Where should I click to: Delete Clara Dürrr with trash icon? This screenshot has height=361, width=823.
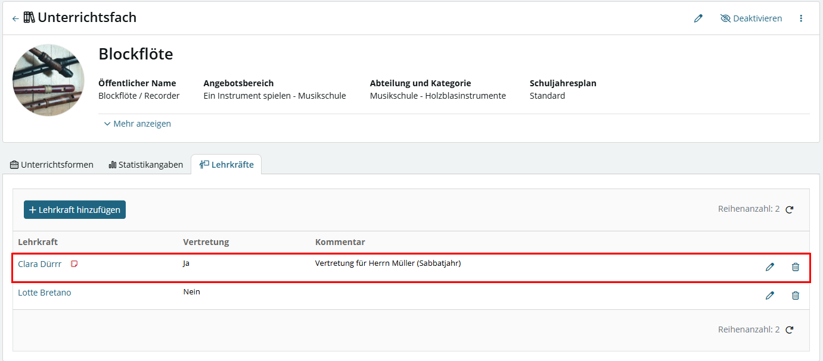click(795, 267)
